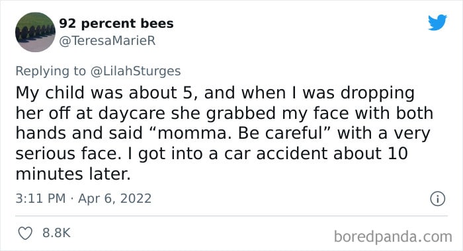Viewport: 463px width, 251px height.
Task: Click the line starting My child was about 5
Action: tap(215, 93)
